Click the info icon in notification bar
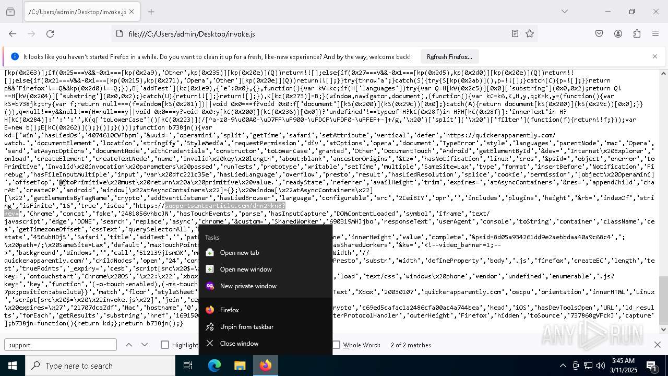The height and width of the screenshot is (376, 668). pos(15,57)
